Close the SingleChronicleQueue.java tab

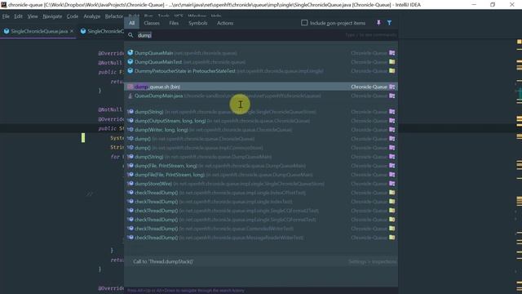(x=72, y=31)
